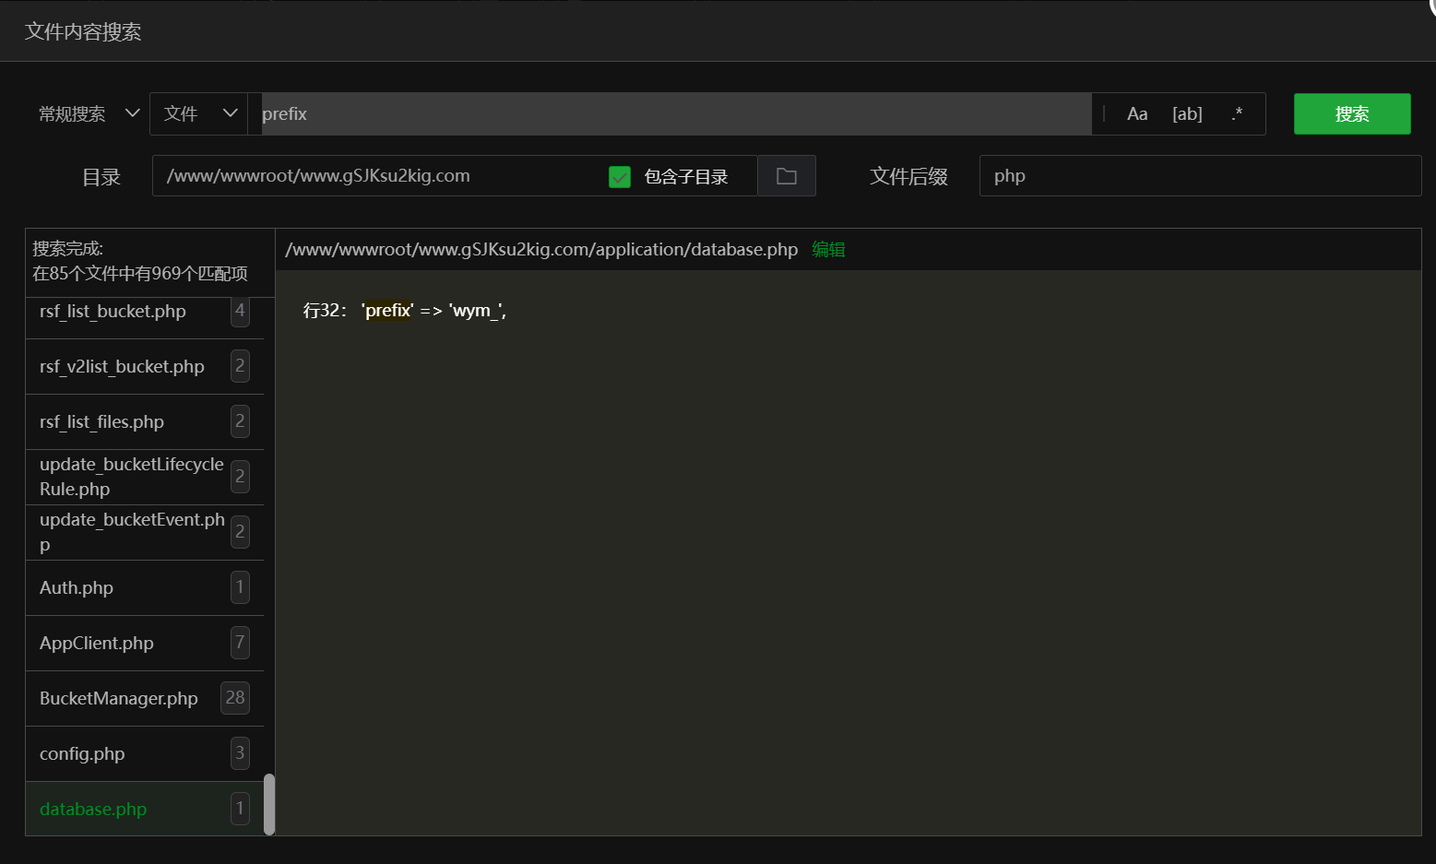This screenshot has width=1436, height=864.
Task: Select rsf_v2list_bucket.php result
Action: pyautogui.click(x=122, y=367)
